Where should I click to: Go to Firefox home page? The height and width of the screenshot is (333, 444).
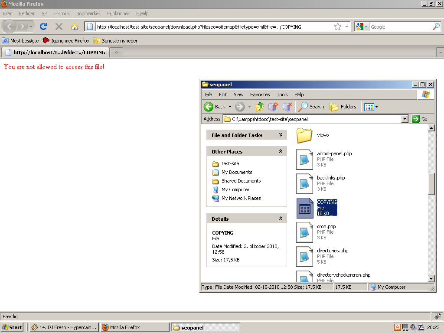[75, 26]
